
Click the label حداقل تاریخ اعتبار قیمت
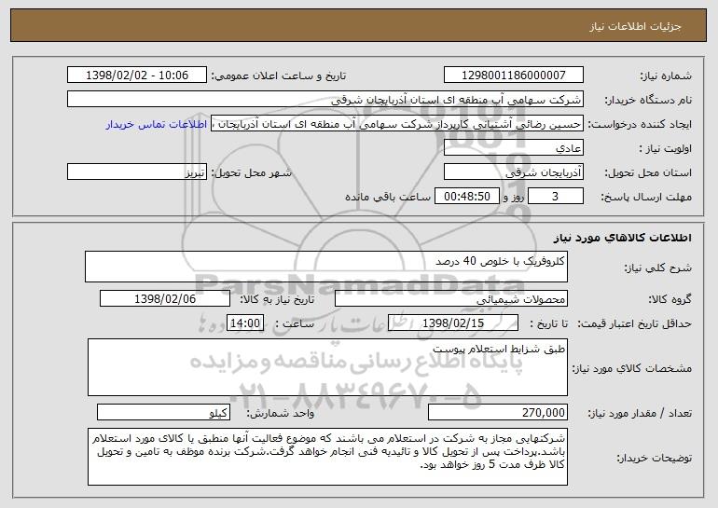[x=635, y=323]
